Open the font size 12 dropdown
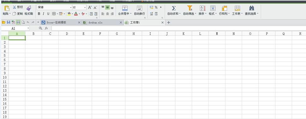 point(85,8)
